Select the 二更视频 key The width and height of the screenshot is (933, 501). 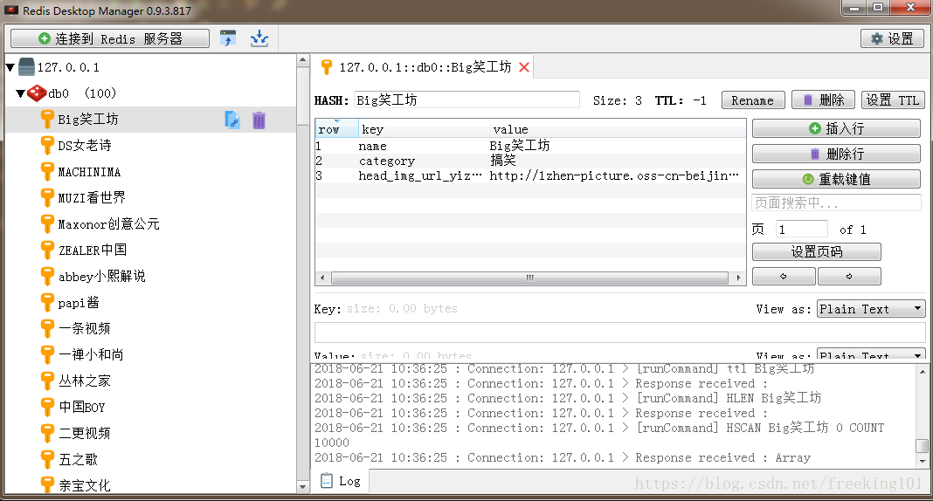(85, 433)
